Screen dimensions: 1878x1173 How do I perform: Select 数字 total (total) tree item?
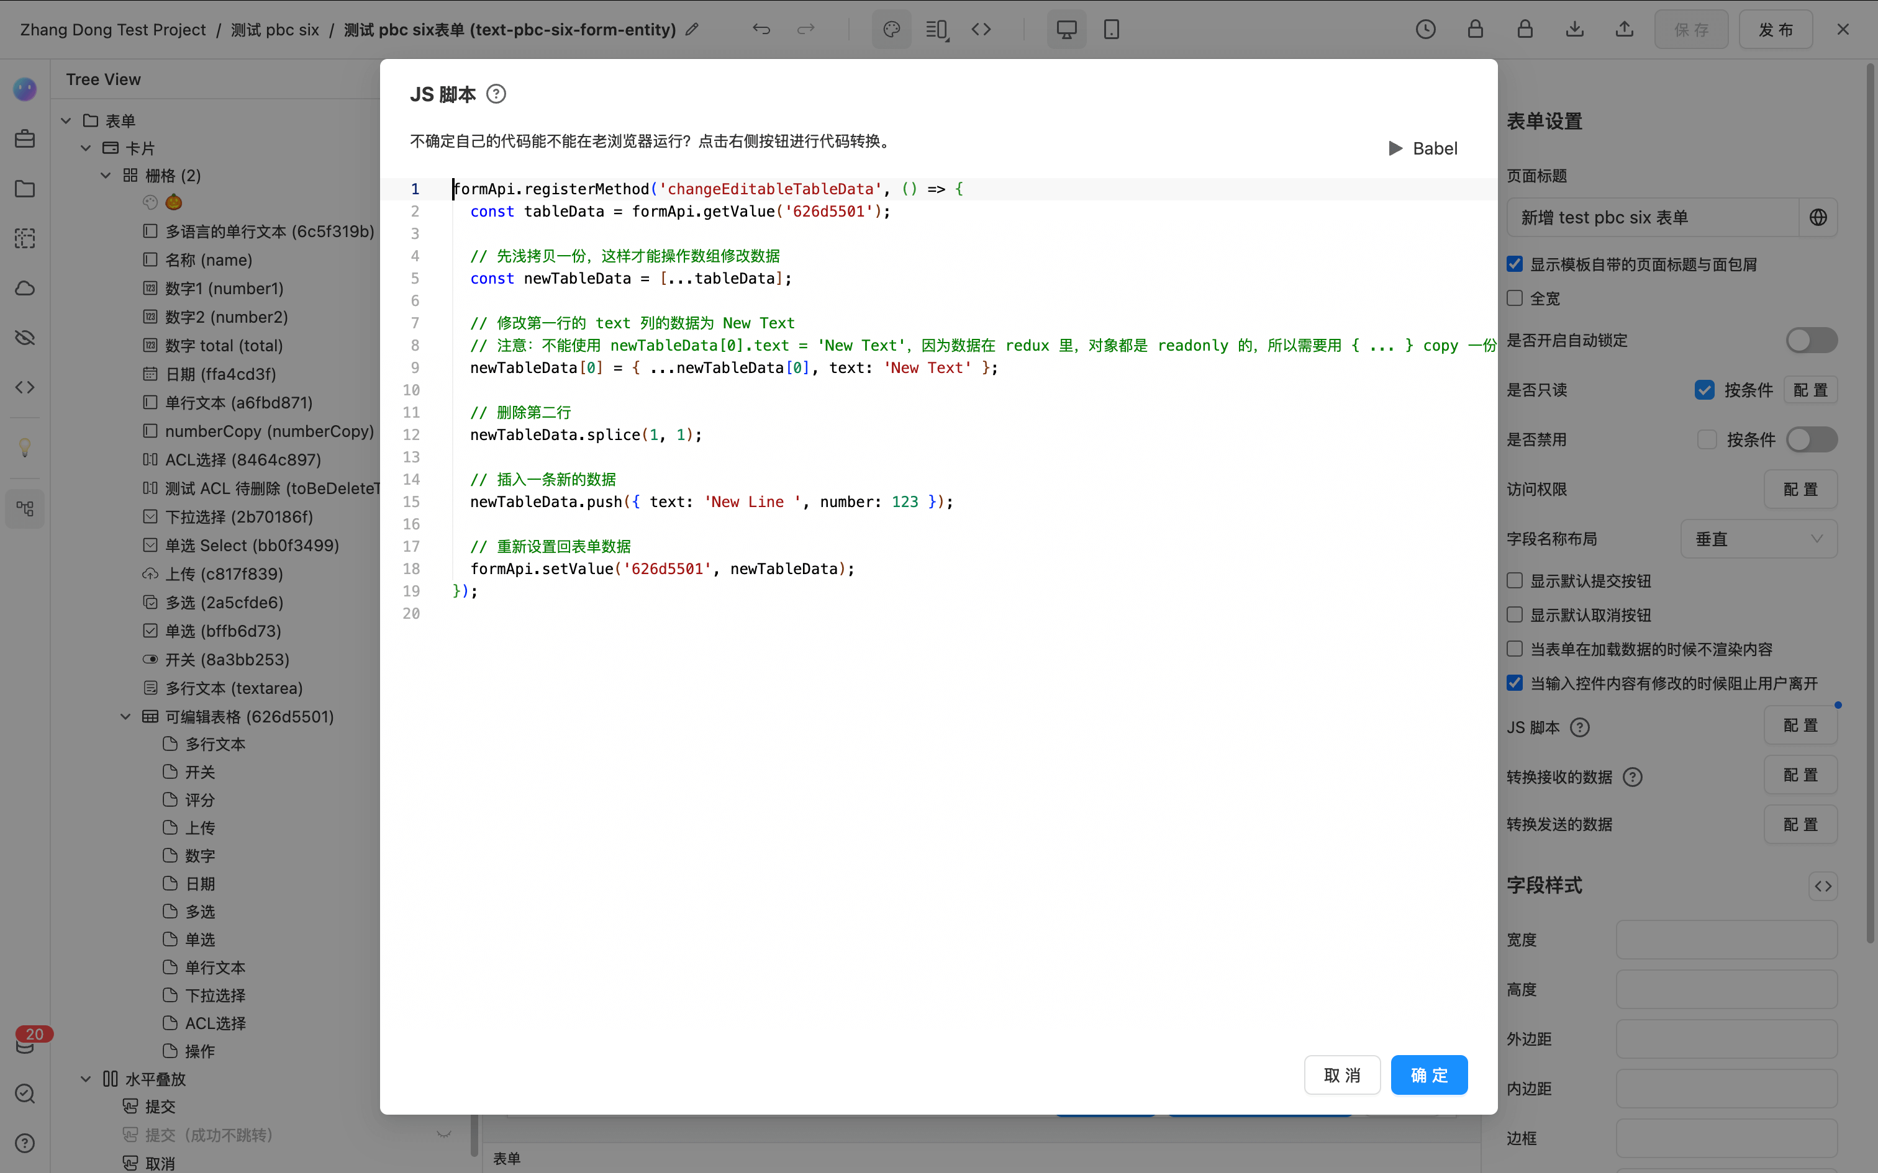[x=224, y=345]
